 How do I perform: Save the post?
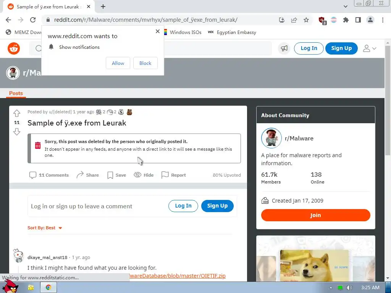(116, 175)
